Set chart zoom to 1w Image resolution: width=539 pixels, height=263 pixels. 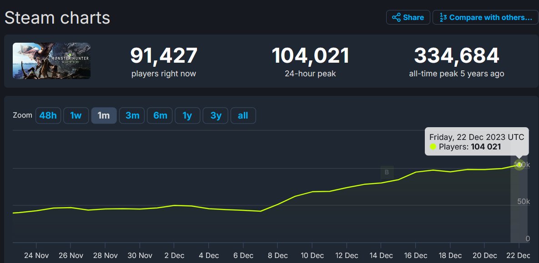pos(76,115)
